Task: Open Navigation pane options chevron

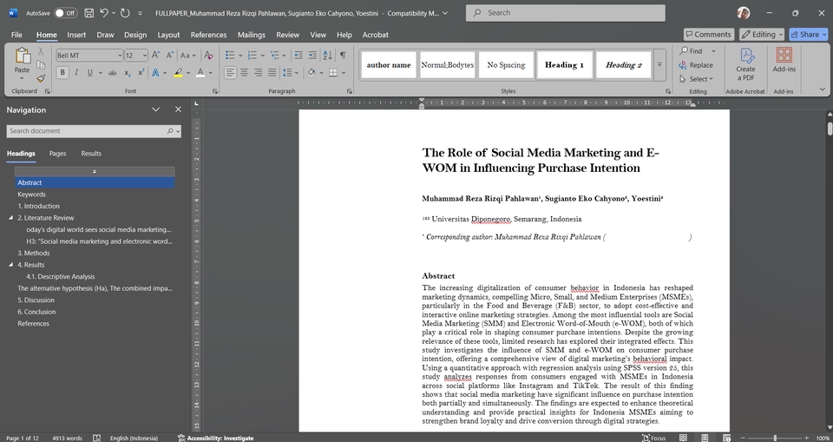Action: pyautogui.click(x=155, y=109)
